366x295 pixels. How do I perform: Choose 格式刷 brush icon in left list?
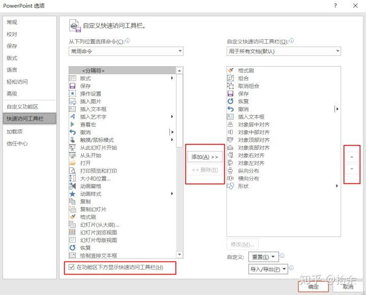coord(73,217)
